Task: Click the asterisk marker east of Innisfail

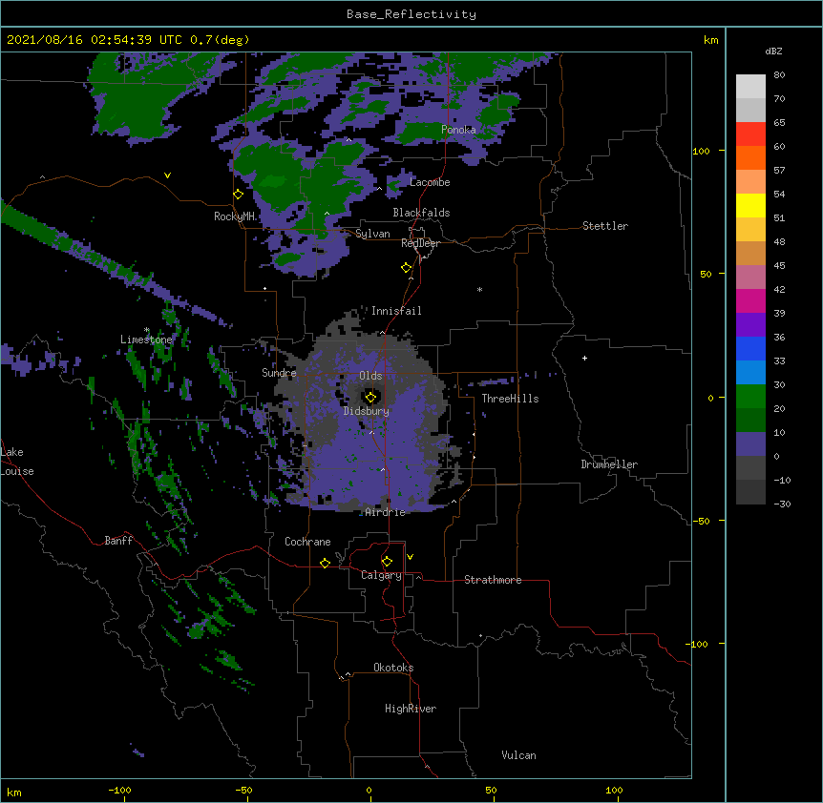Action: 479,289
